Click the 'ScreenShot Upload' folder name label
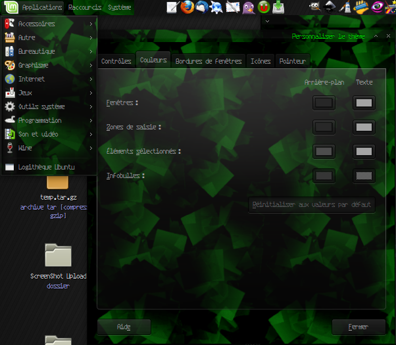The width and height of the screenshot is (396, 345). 59,277
